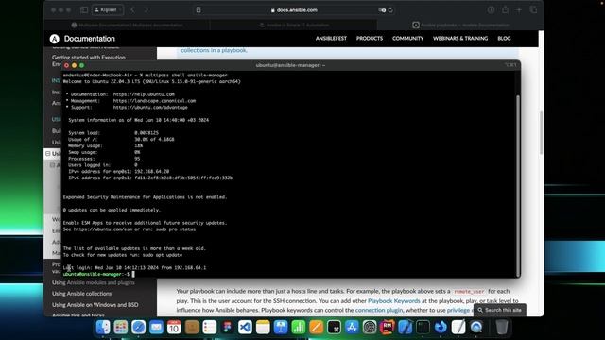Show Safari tab overview icon
The height and width of the screenshot is (340, 605).
[533, 10]
